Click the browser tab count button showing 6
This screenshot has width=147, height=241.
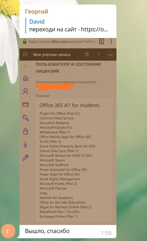(101, 41)
